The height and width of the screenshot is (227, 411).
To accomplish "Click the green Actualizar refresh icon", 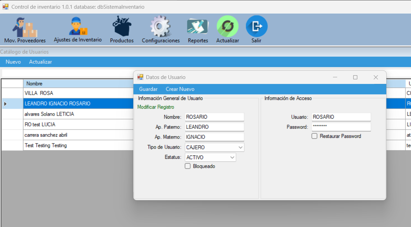I will click(227, 27).
